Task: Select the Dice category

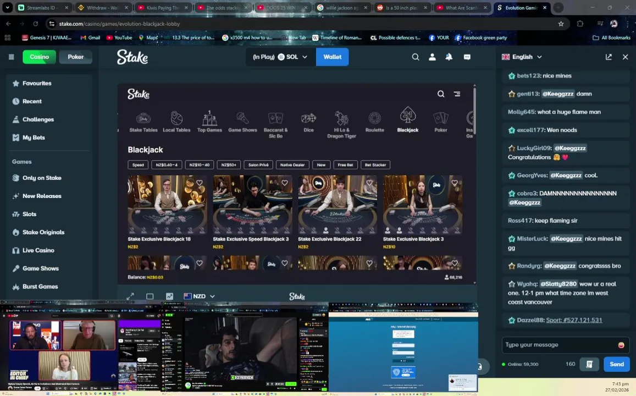Action: click(309, 123)
